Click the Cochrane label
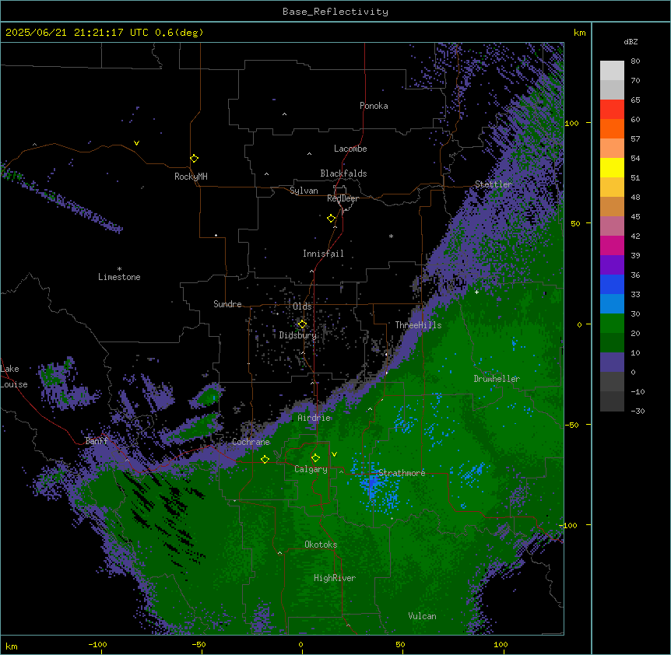This screenshot has width=671, height=655. (x=251, y=442)
